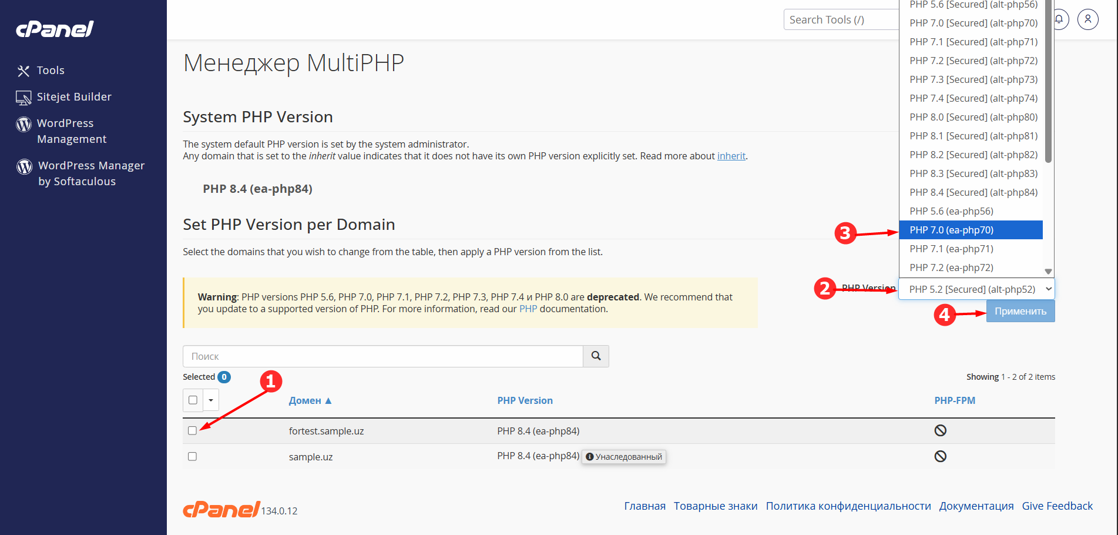
Task: Choose PHP 5.6 (ea-php56) option
Action: [971, 211]
